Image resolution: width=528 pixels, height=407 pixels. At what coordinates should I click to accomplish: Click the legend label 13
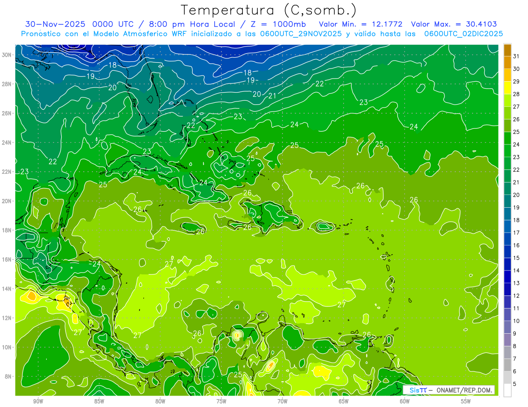click(x=516, y=283)
